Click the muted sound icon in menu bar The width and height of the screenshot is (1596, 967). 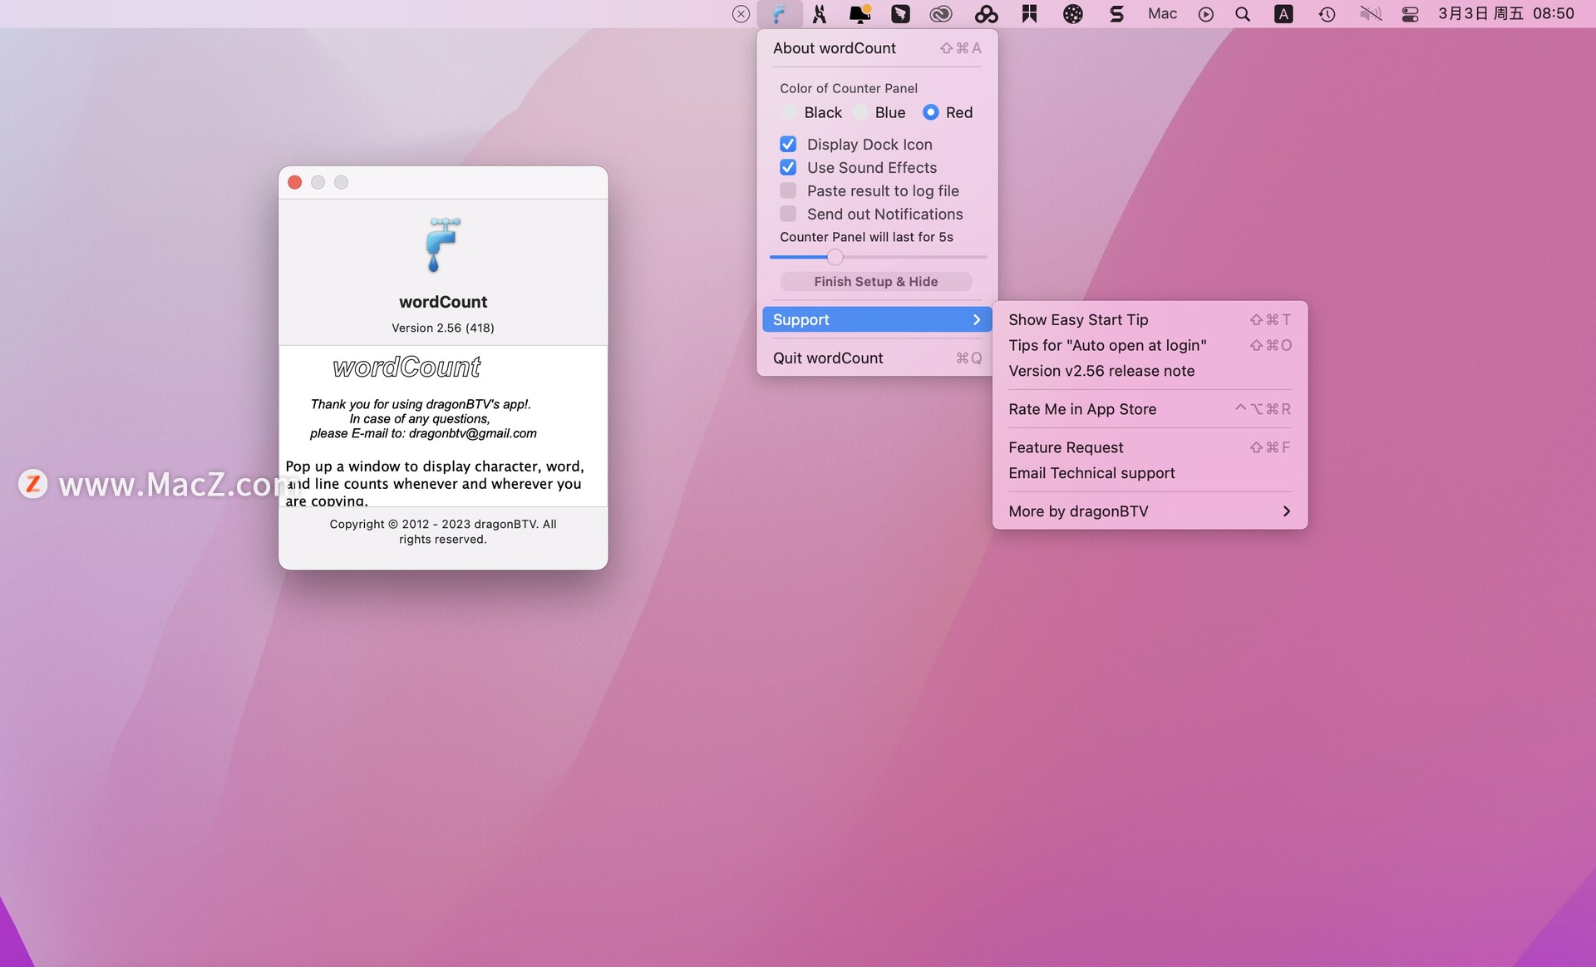point(1370,14)
